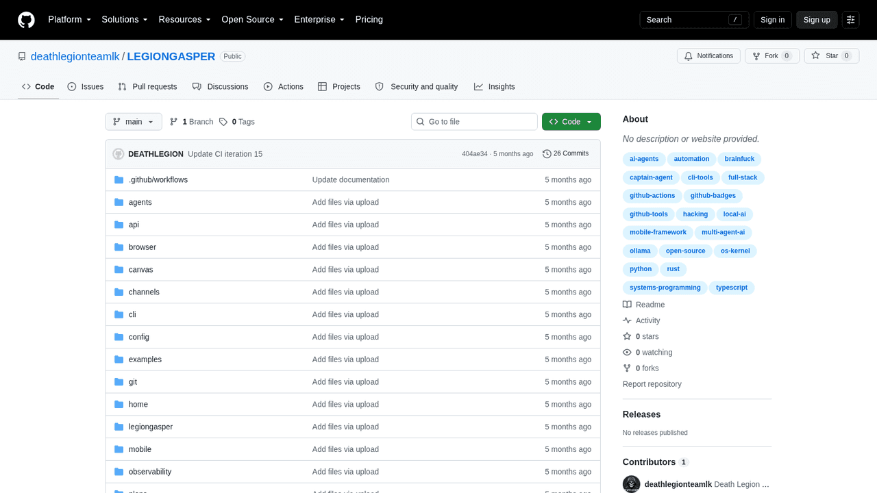Select the ai-agents topic tag
The width and height of the screenshot is (877, 493).
644,159
